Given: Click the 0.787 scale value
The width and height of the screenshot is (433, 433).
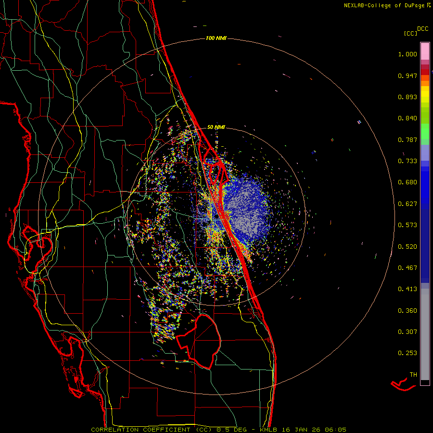Looking at the screenshot, I should coord(408,140).
